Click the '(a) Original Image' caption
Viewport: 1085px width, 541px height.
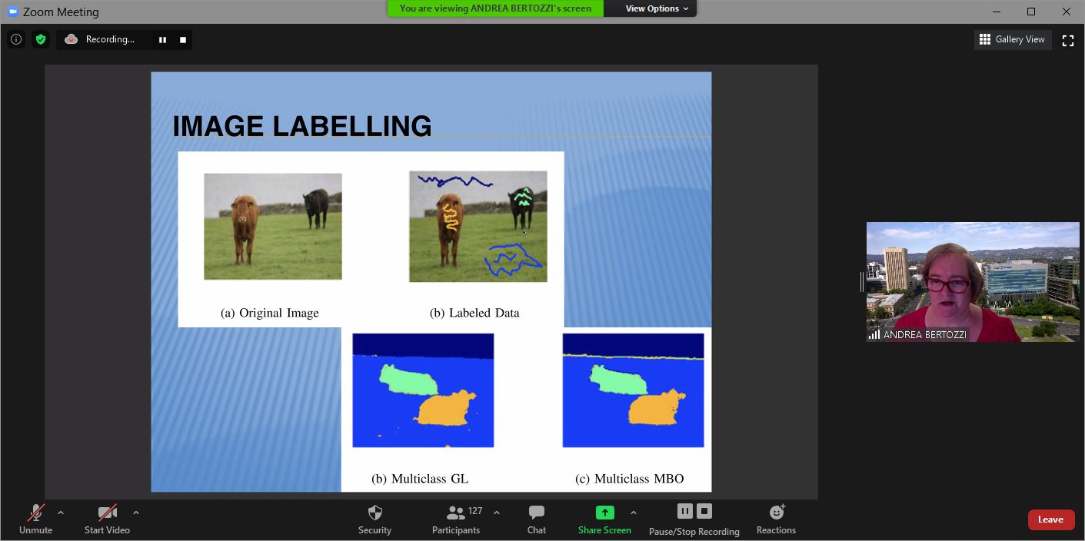coord(270,313)
